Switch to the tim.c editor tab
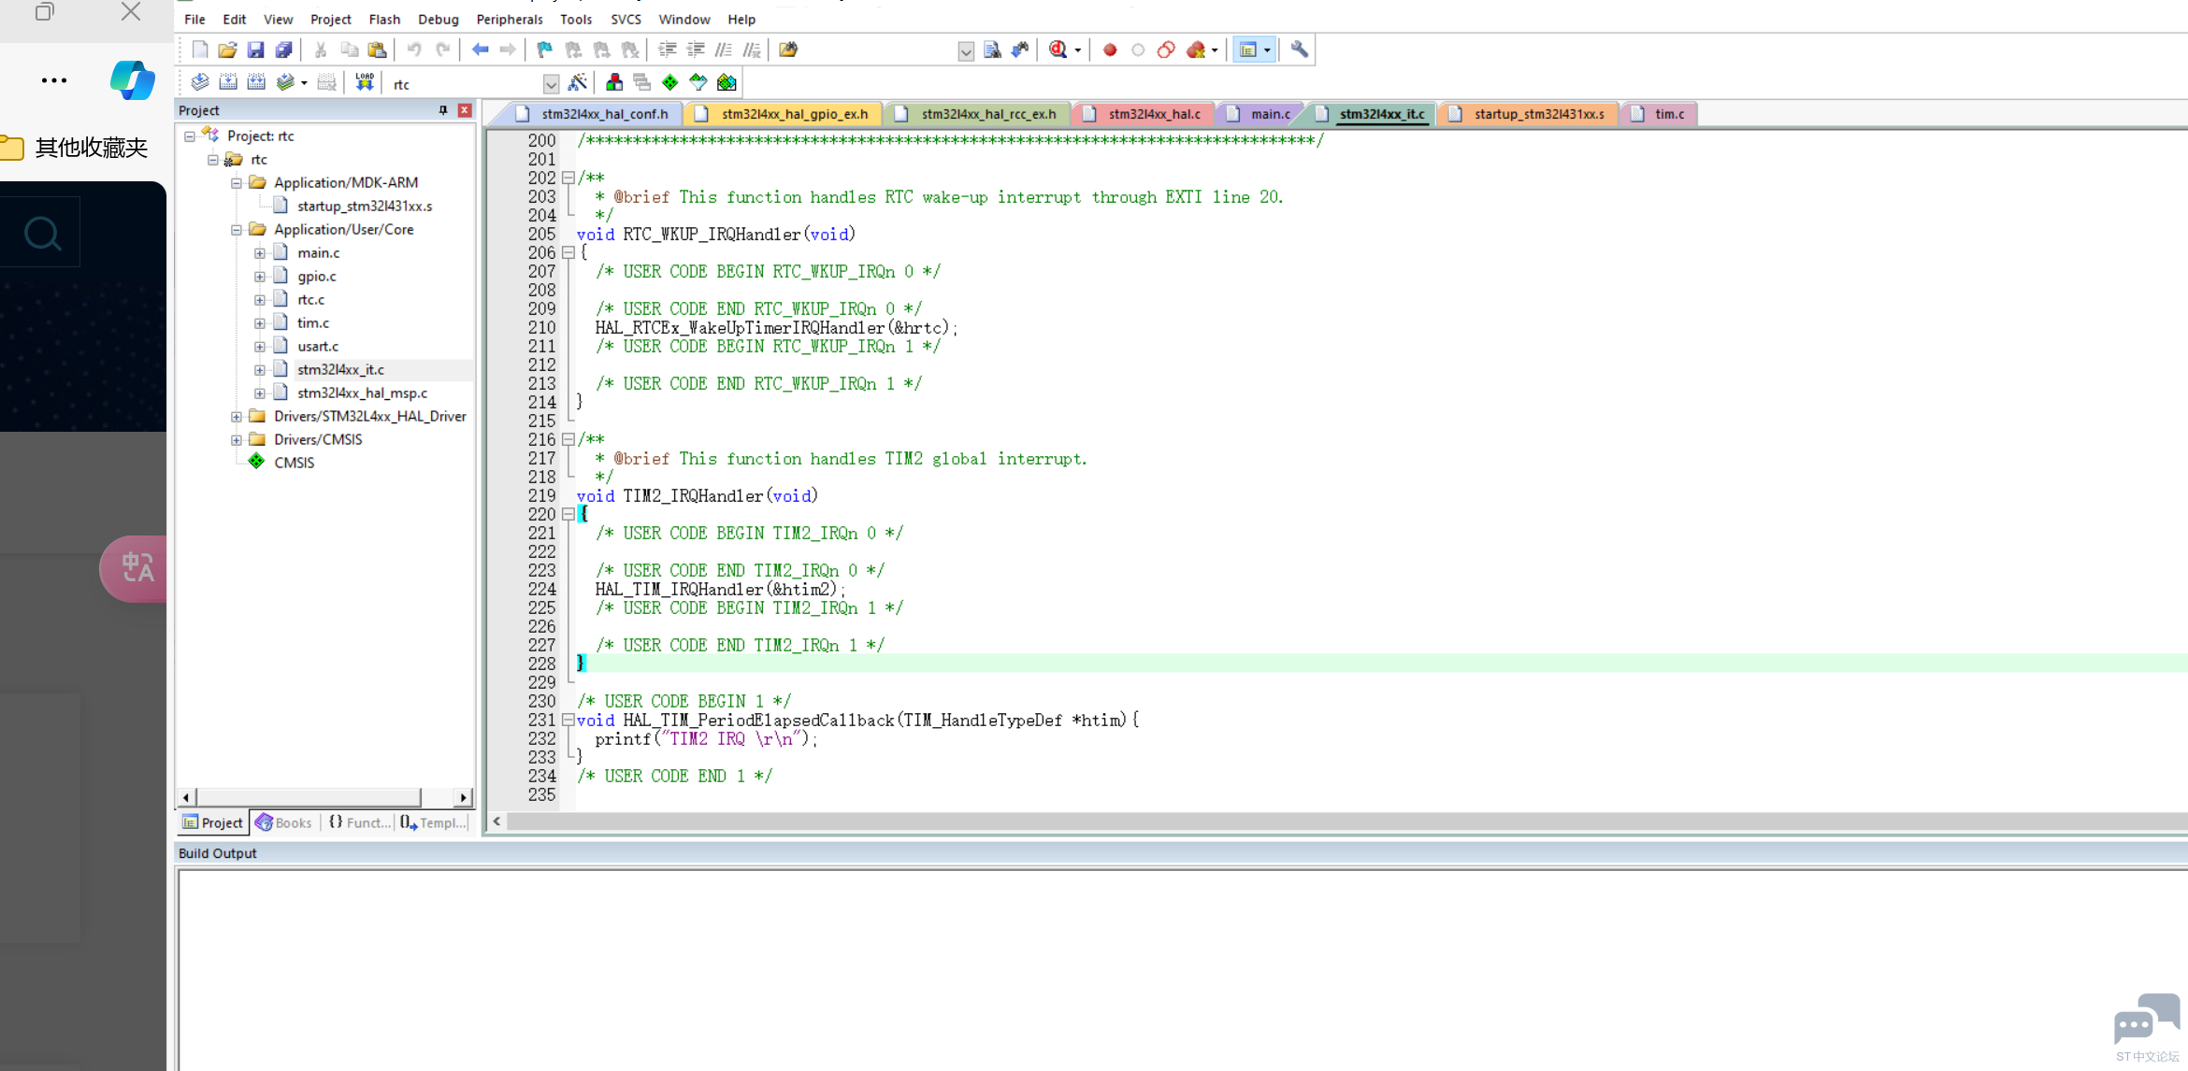 click(1659, 114)
